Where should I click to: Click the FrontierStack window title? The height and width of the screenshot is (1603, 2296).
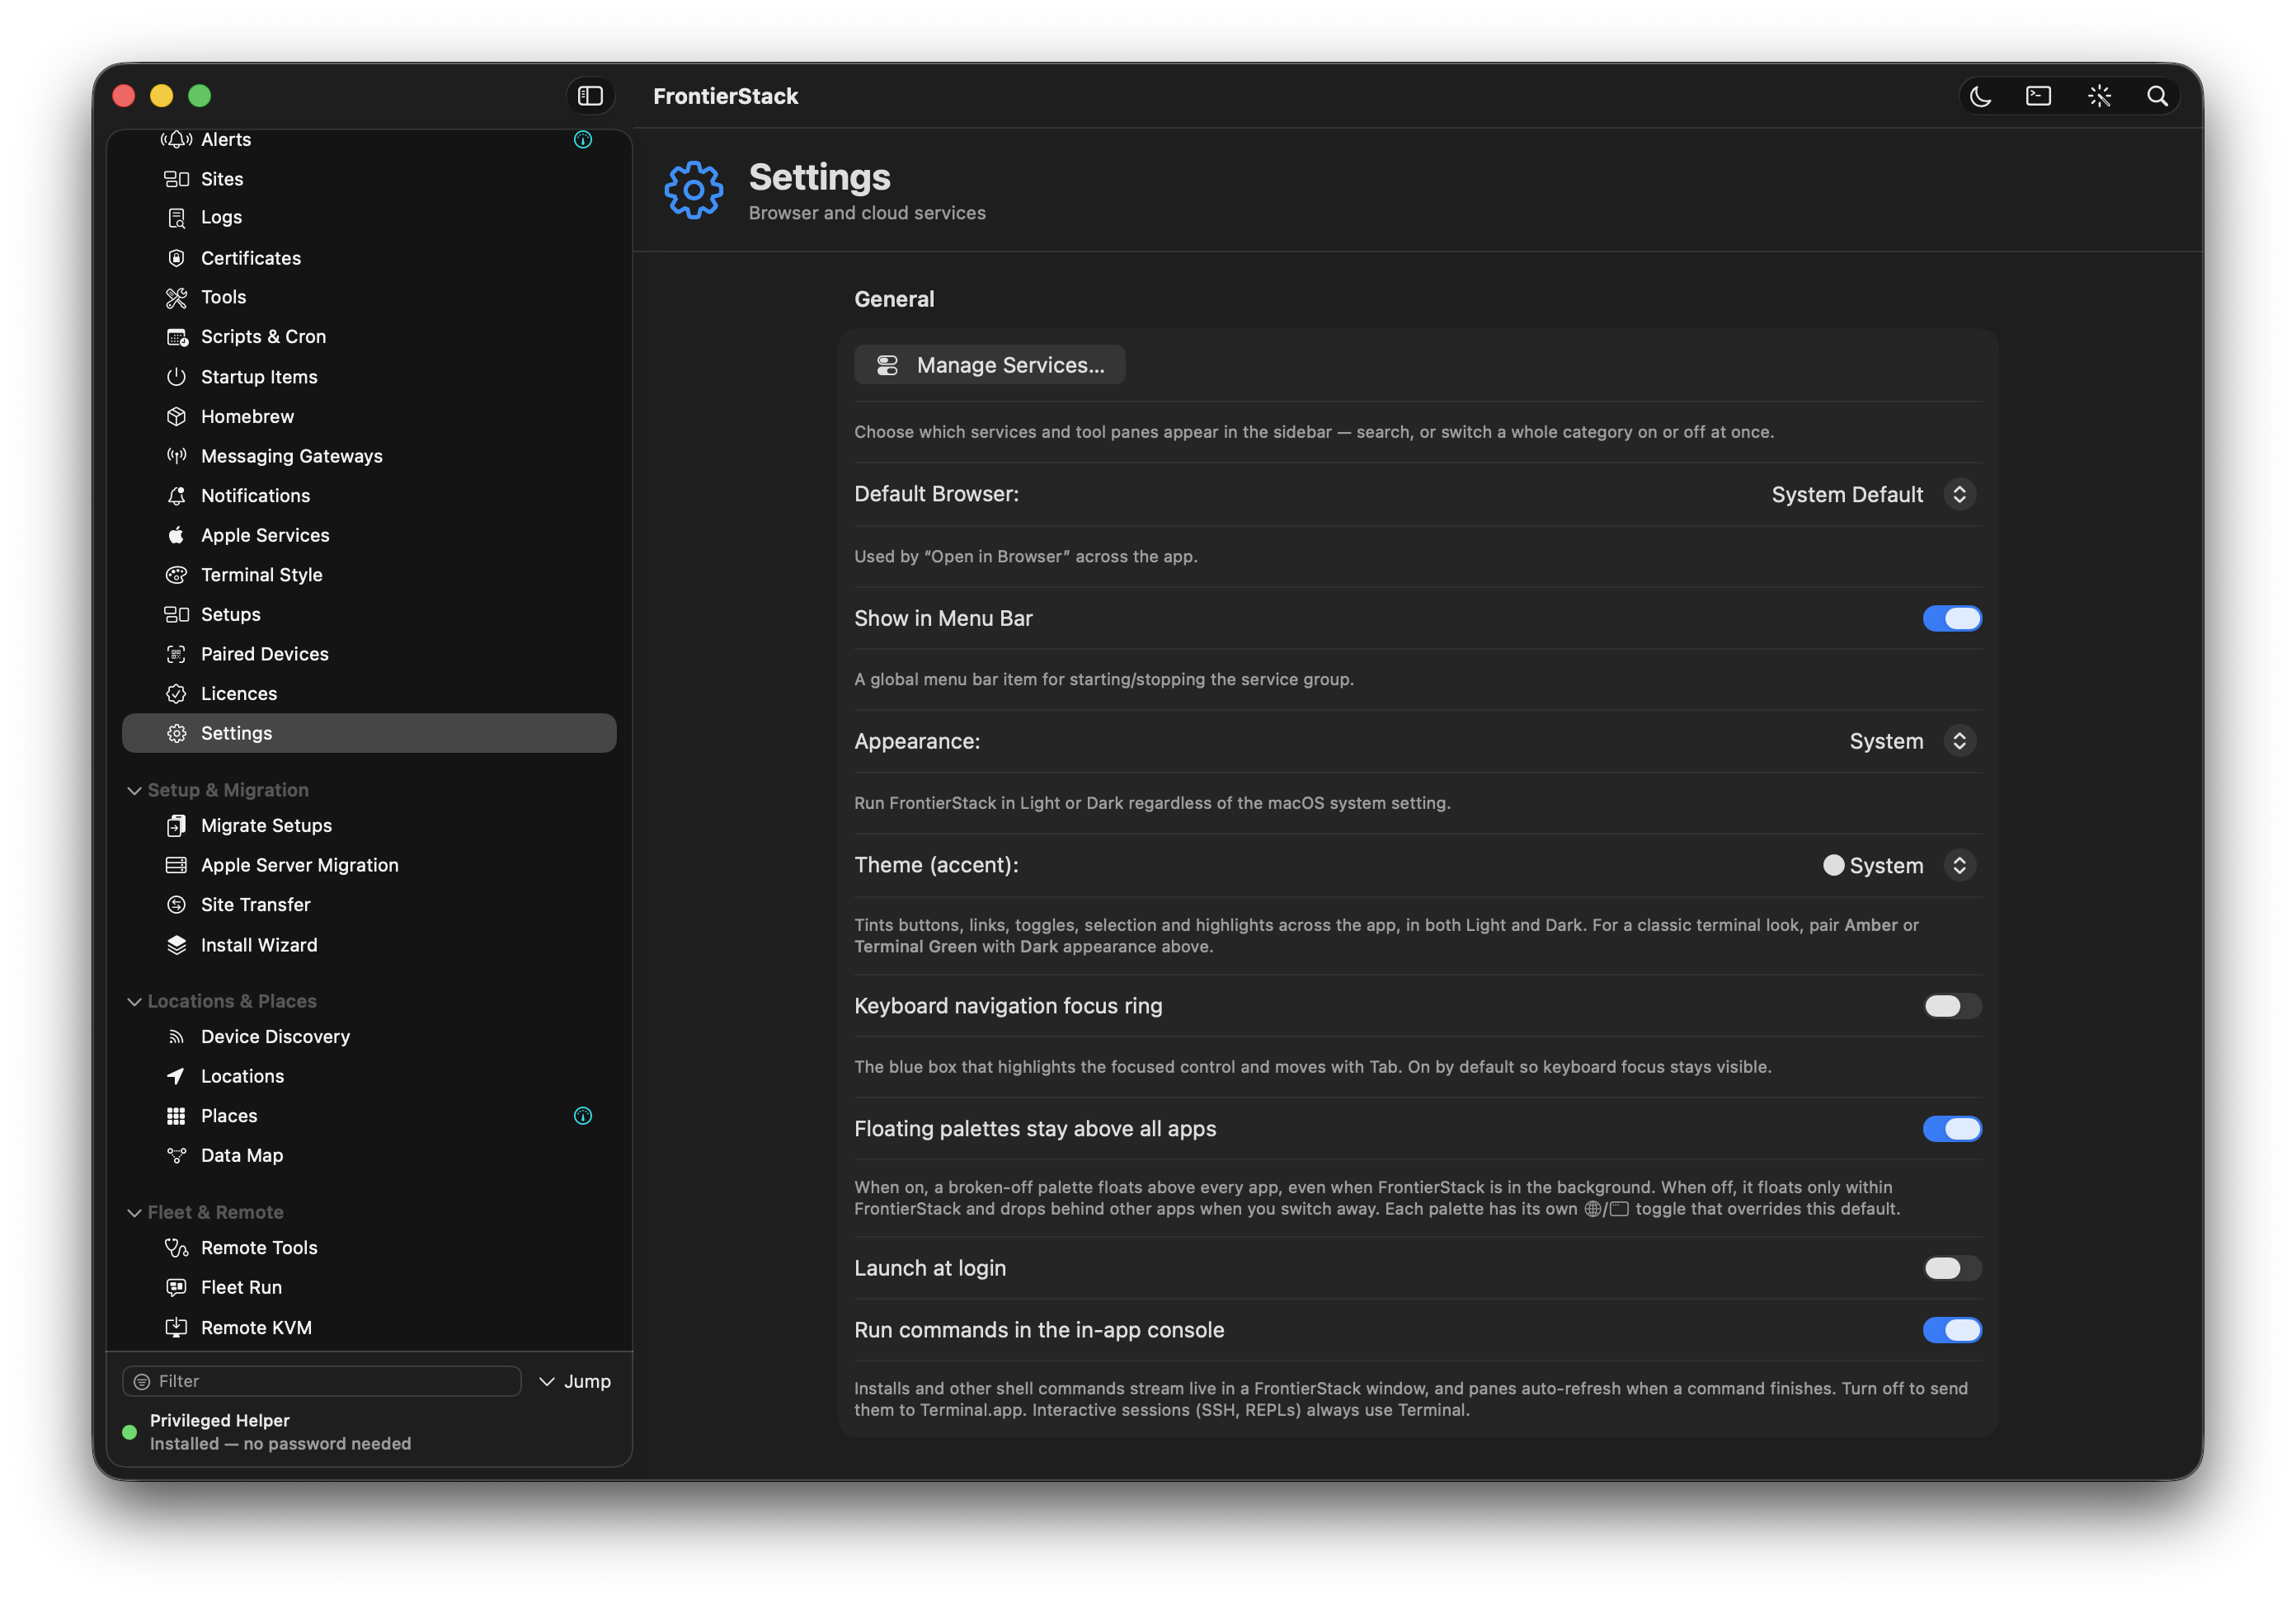725,96
